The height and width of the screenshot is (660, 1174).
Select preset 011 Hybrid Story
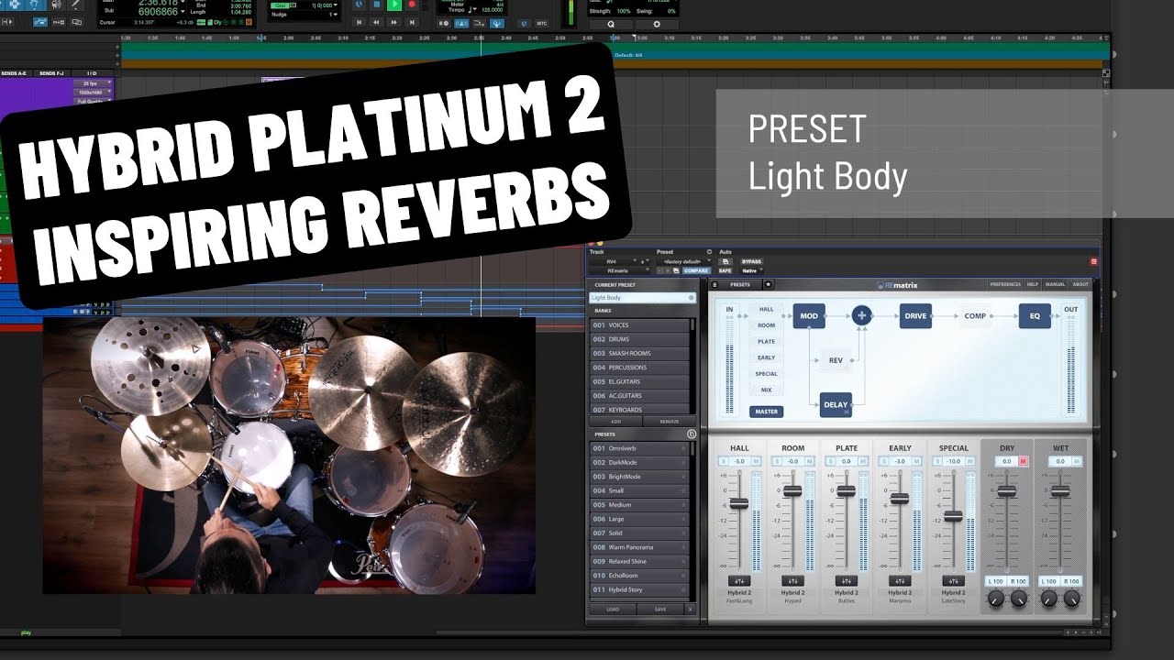pos(639,589)
